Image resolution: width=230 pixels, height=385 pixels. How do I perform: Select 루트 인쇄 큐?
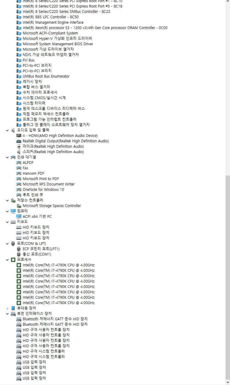point(33,195)
